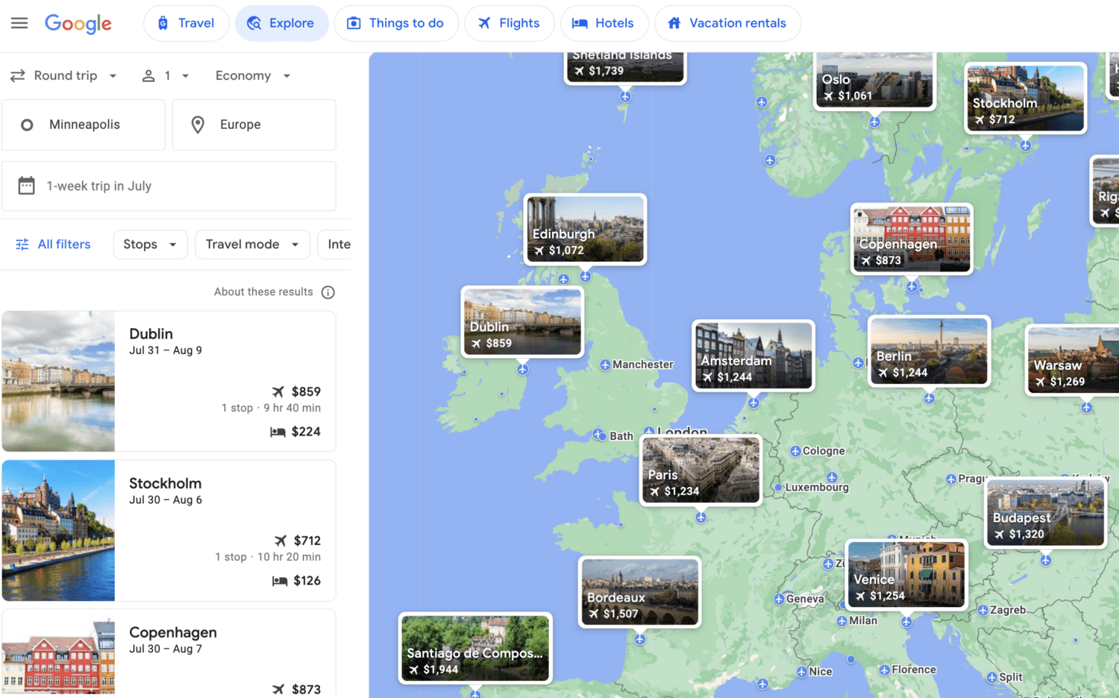Click the All filters icon
Screen dimensions: 1119x698
click(22, 244)
